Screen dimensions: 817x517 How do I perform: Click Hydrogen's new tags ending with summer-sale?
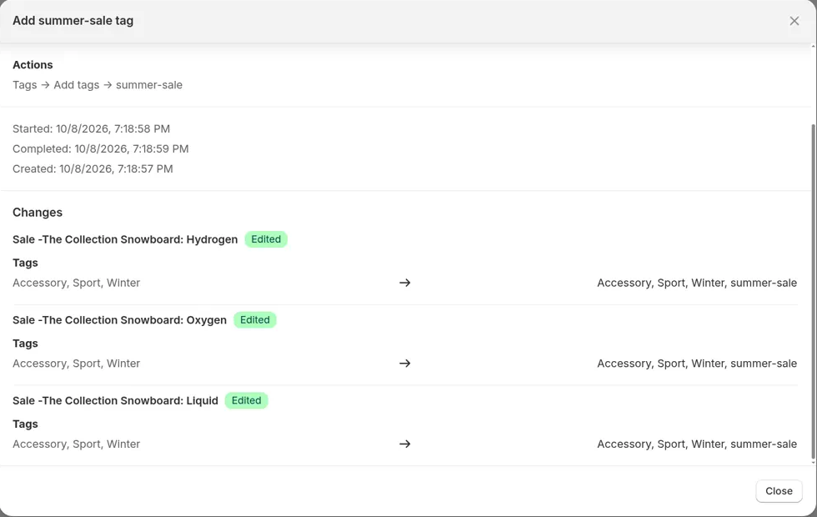coord(697,283)
